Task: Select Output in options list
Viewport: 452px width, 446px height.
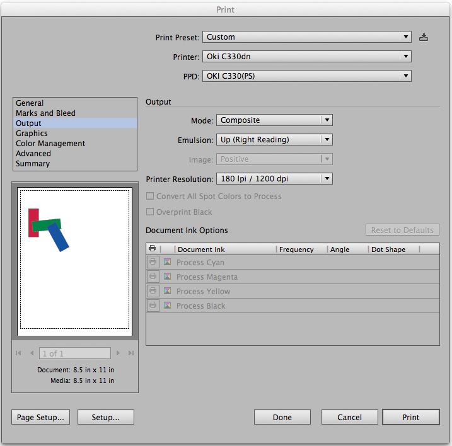Action: click(75, 123)
